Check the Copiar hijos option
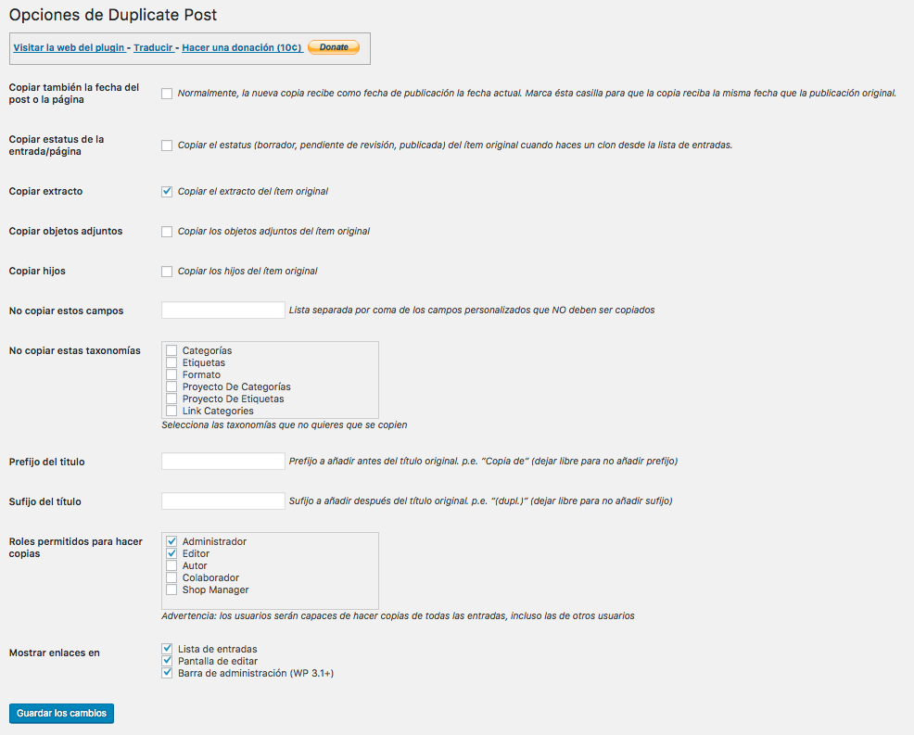This screenshot has width=914, height=735. coord(167,272)
